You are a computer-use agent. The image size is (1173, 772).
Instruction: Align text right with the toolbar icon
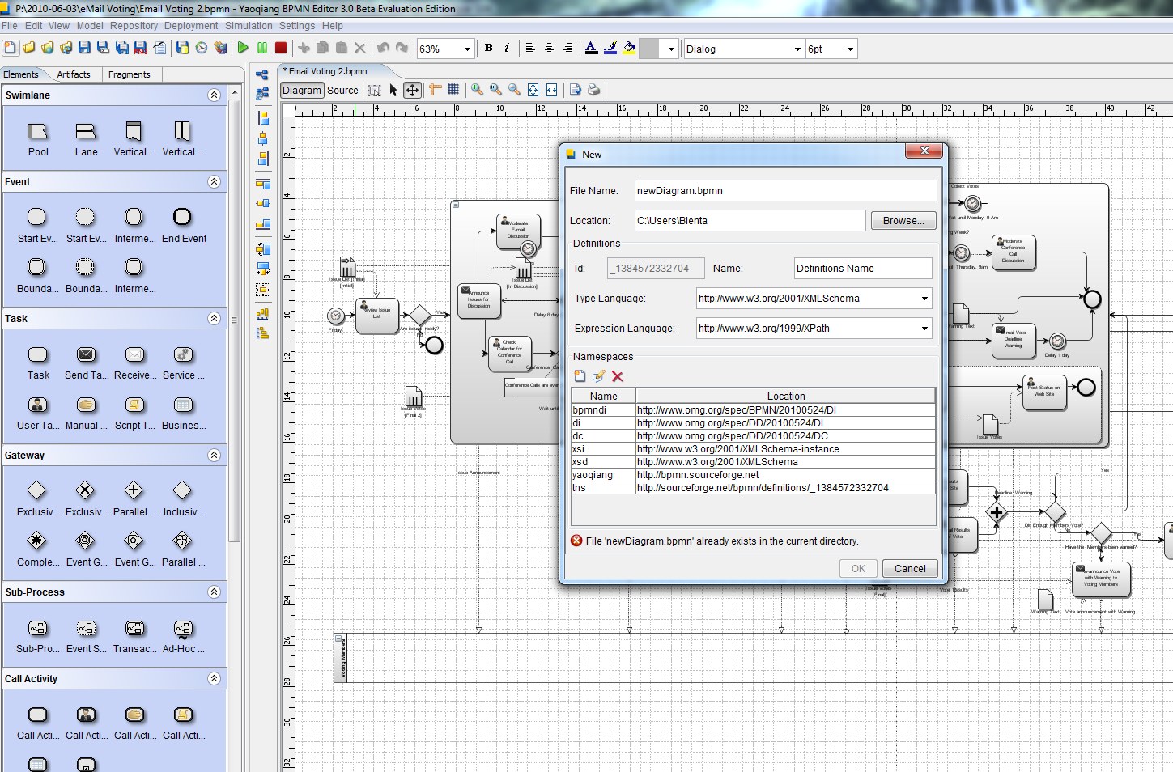[x=567, y=48]
